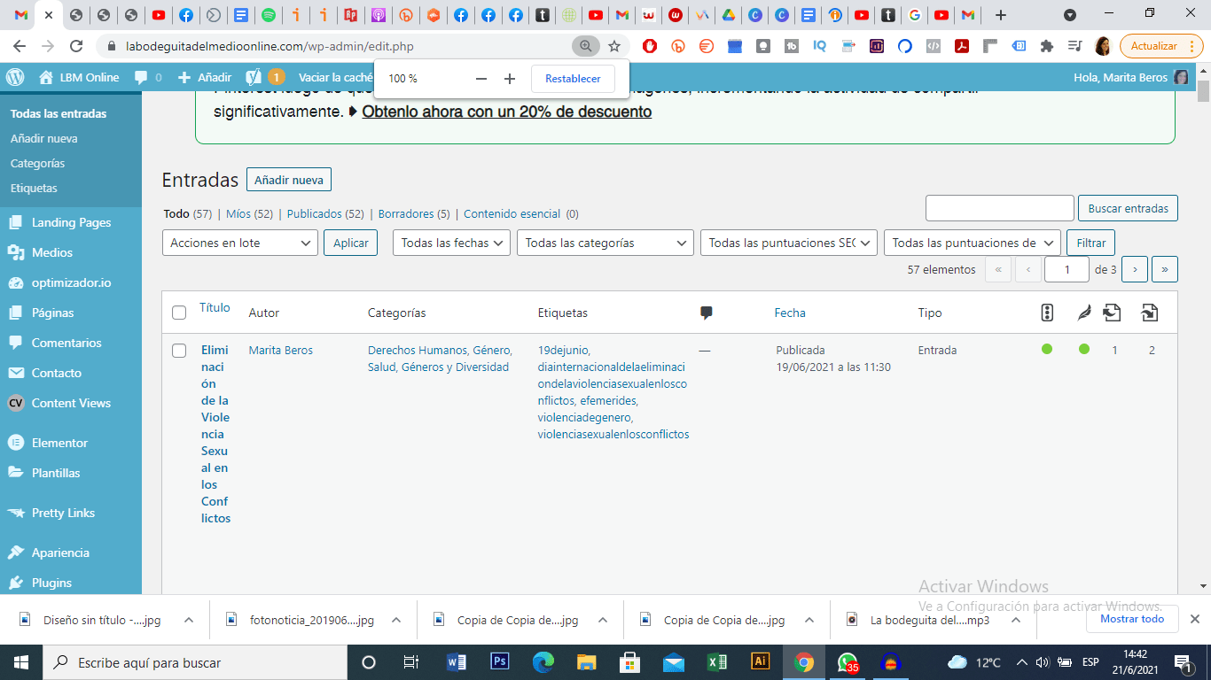This screenshot has height=680, width=1211.
Task: Open the Todas las puntuaciones de legibilidad dropdown
Action: (973, 243)
